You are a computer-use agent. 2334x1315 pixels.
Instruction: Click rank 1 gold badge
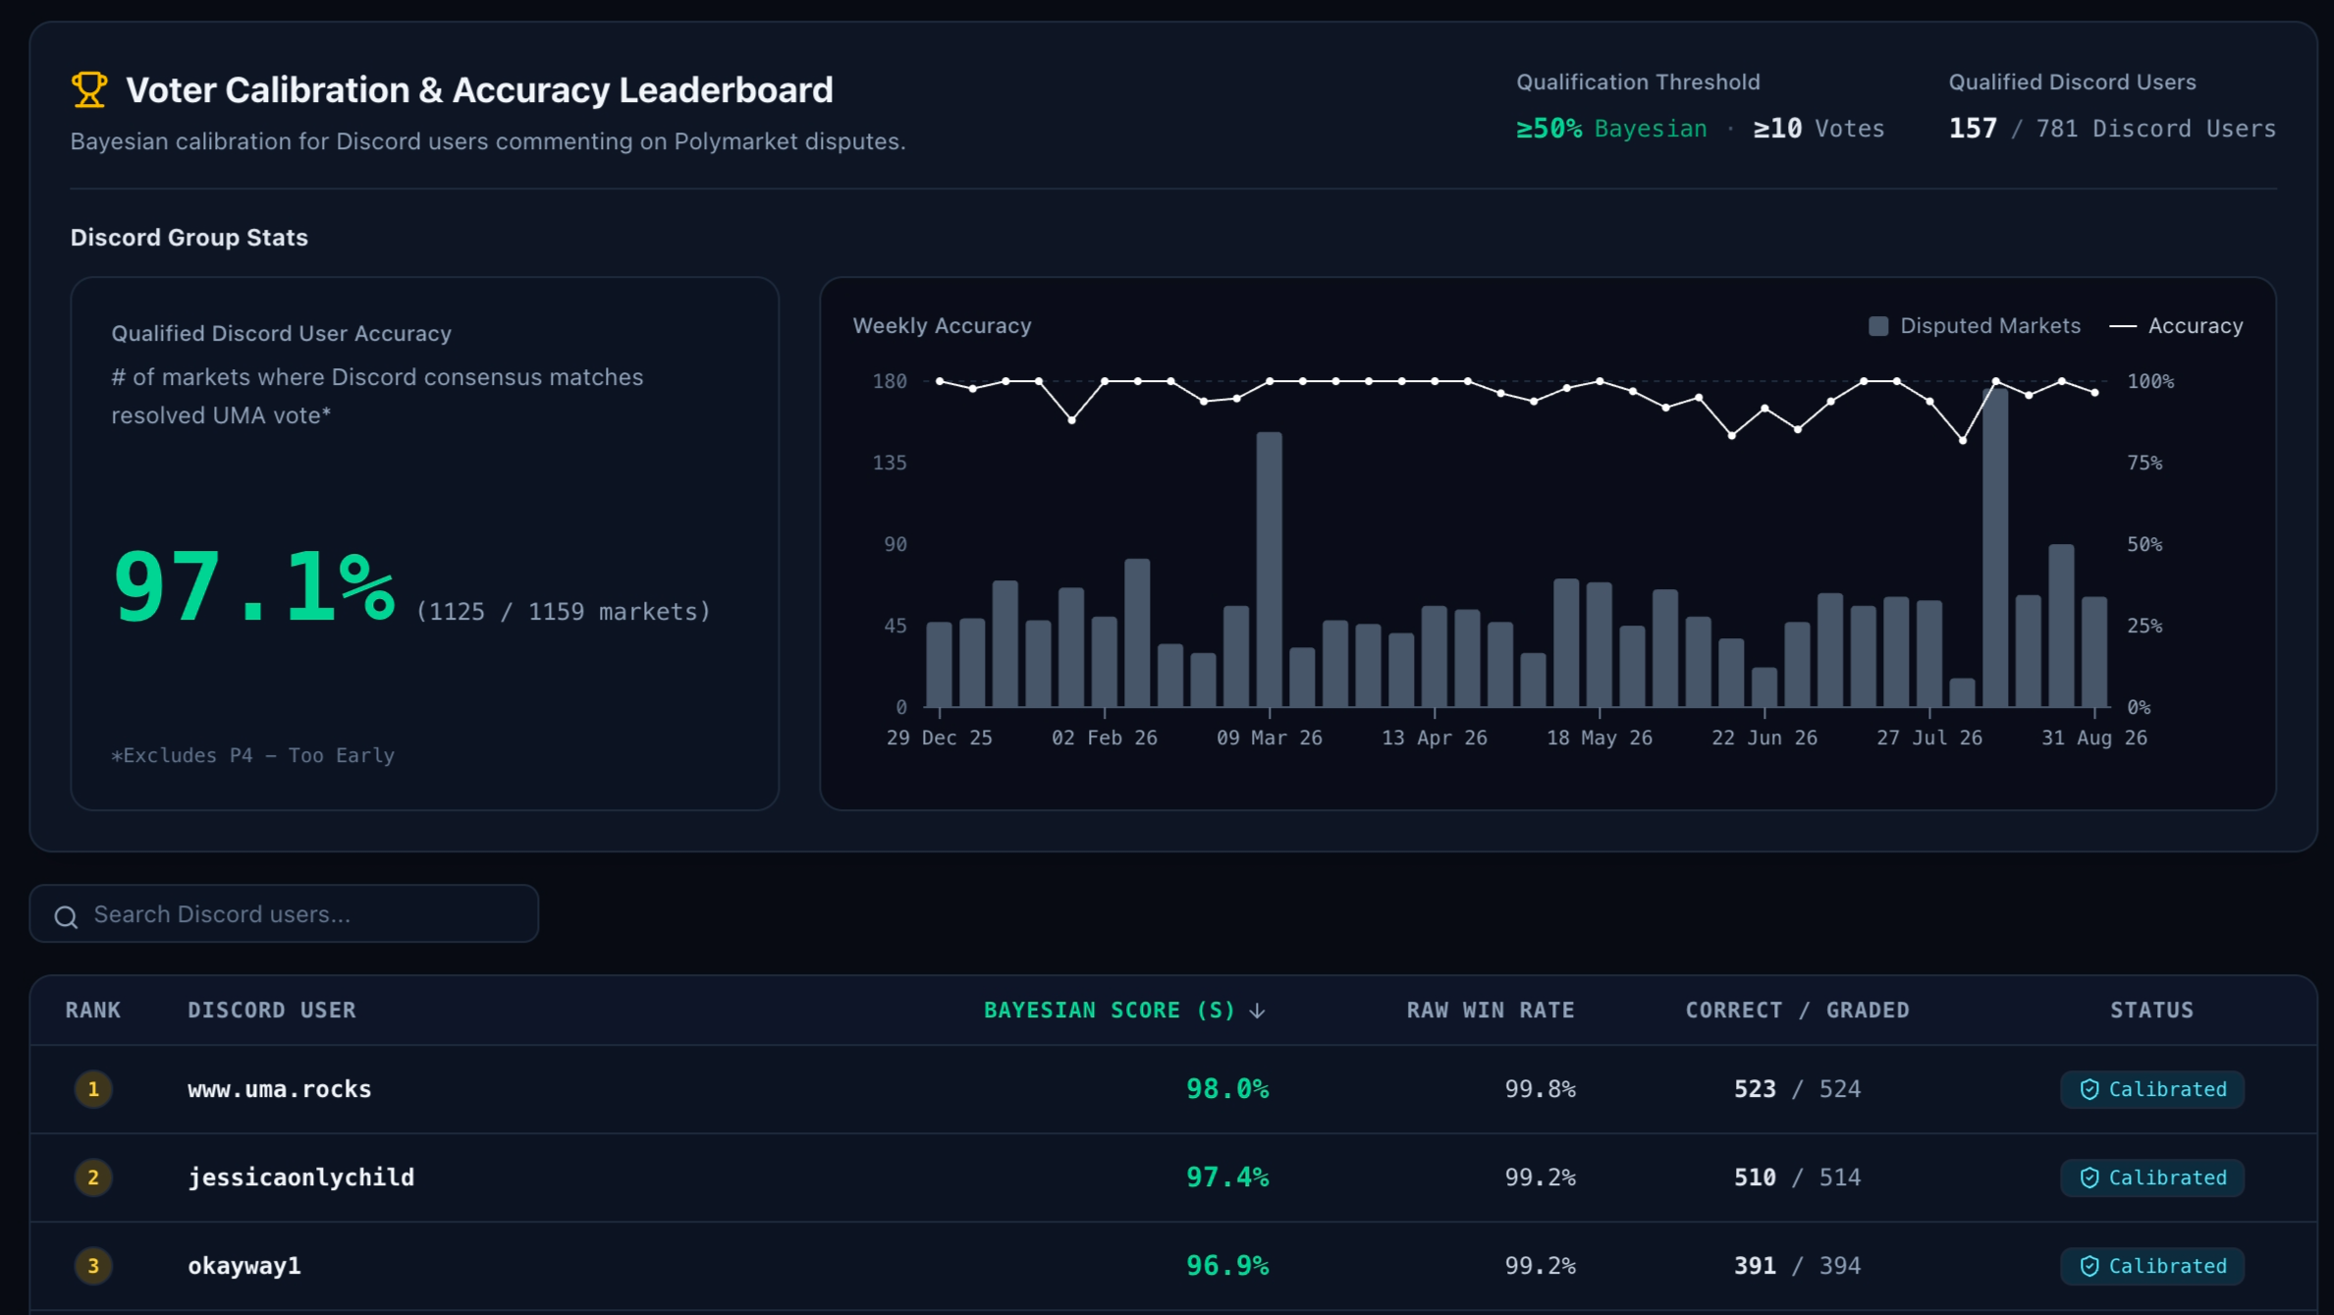coord(93,1089)
